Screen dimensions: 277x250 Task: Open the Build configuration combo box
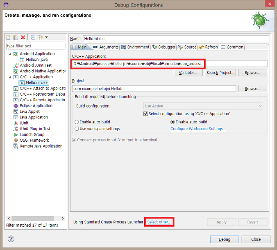click(203, 106)
